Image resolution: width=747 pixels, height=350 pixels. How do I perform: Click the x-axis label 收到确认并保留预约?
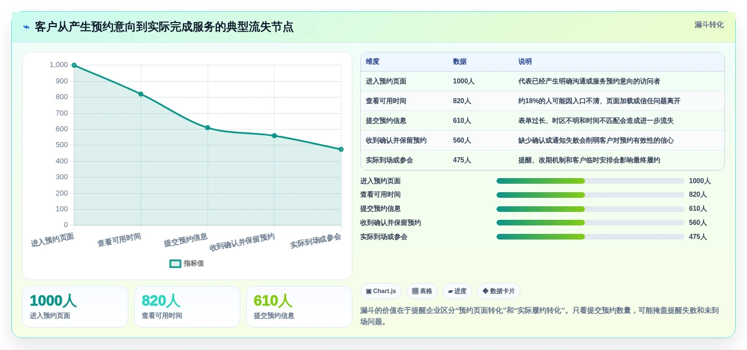242,242
